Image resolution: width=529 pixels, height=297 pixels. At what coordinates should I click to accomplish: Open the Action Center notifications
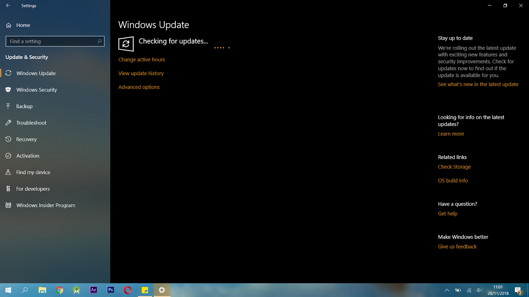point(517,290)
